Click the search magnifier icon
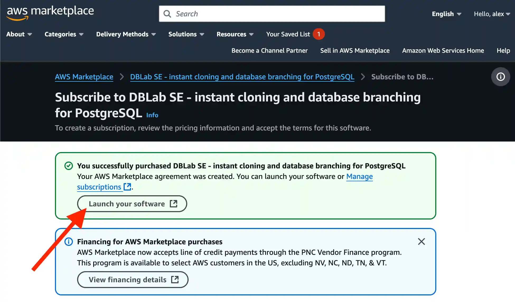The width and height of the screenshot is (515, 302). point(167,13)
